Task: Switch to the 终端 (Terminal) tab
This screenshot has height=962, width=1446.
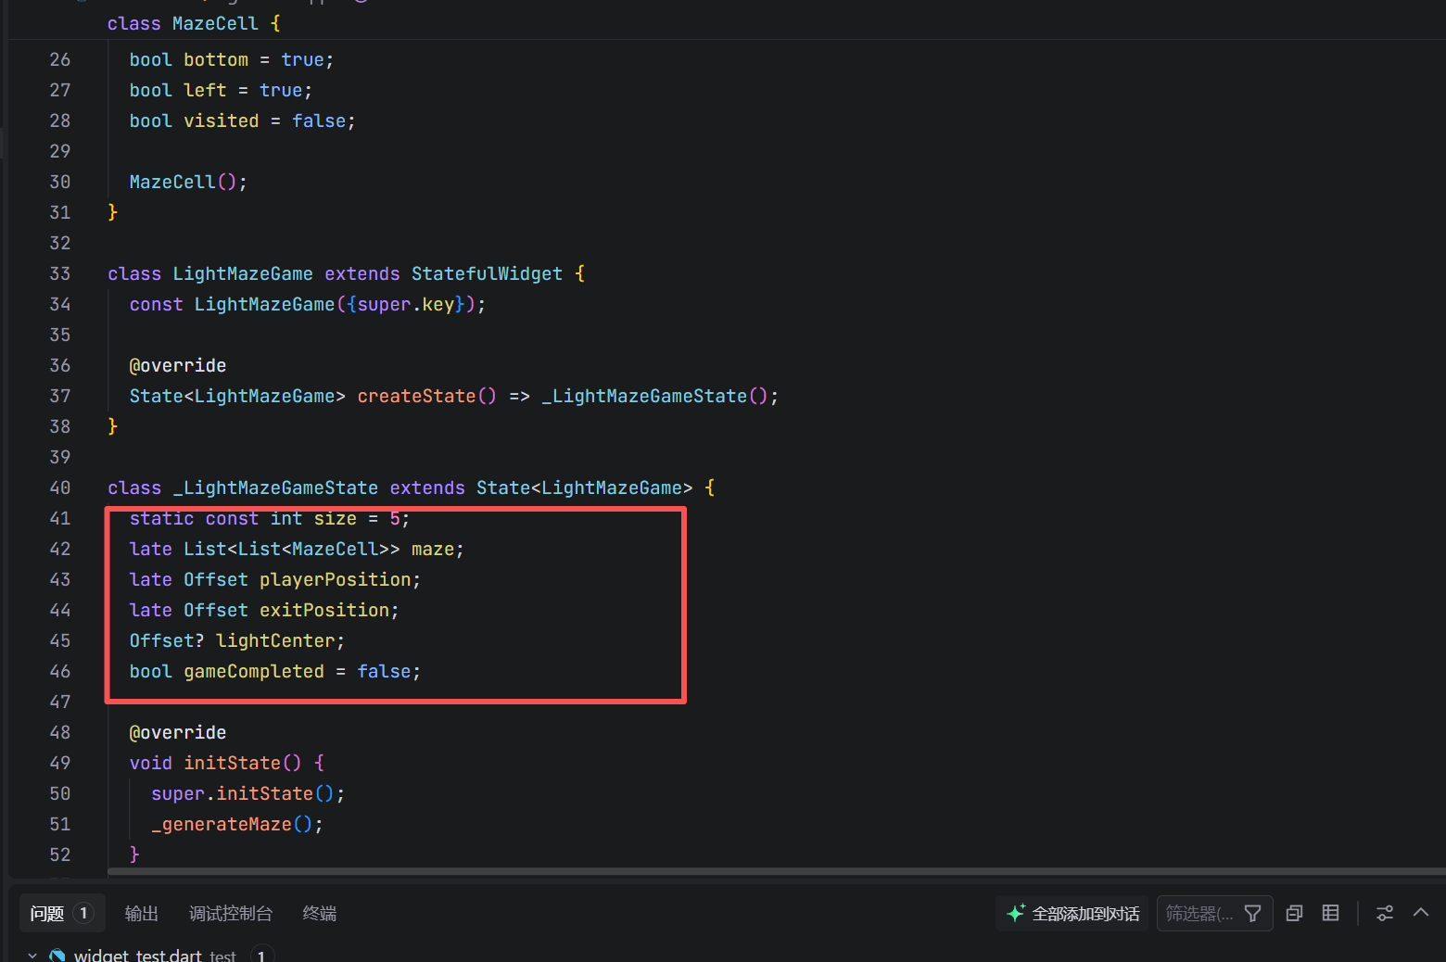Action: pyautogui.click(x=320, y=914)
